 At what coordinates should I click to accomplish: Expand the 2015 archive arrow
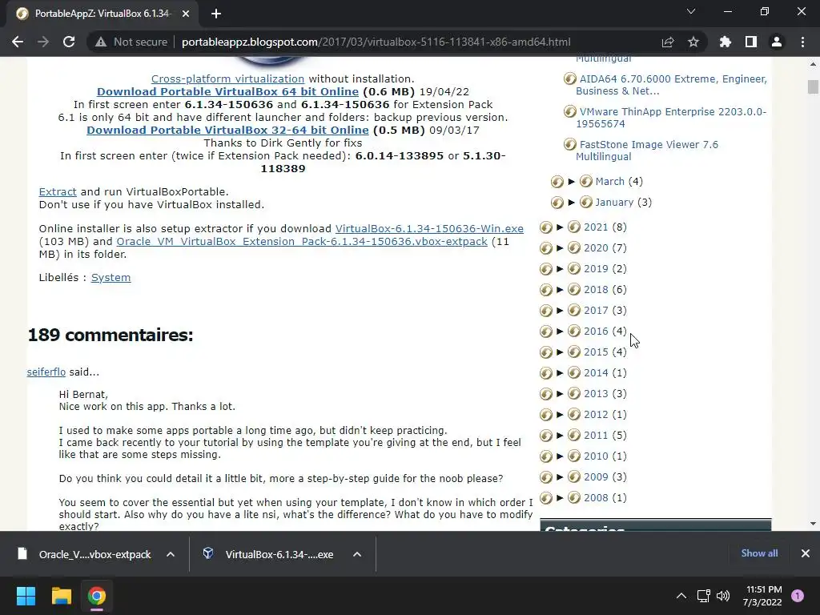(560, 352)
